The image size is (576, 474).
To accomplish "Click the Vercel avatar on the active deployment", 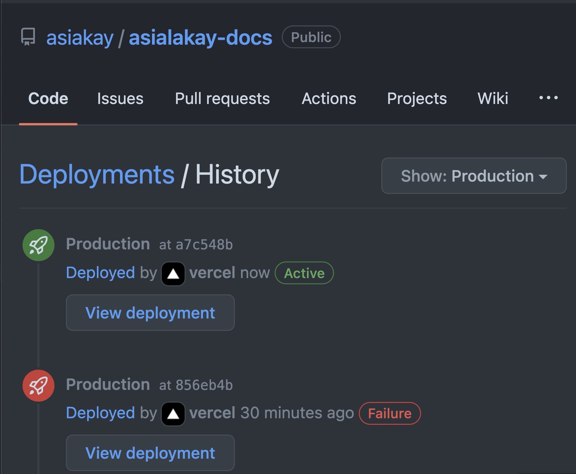I will (173, 274).
